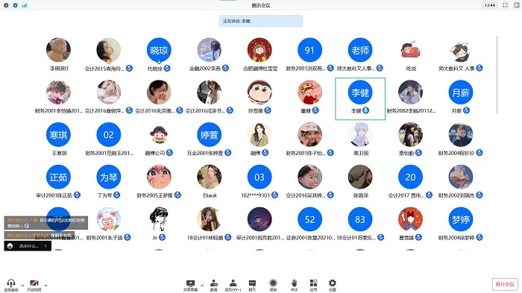Click the red leave meeting (离开会议) button

[505, 284]
